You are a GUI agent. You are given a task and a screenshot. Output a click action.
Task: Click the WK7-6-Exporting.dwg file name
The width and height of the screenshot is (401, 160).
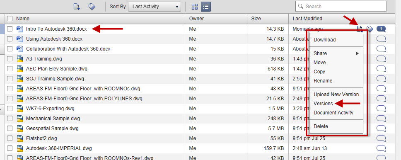tap(50, 109)
